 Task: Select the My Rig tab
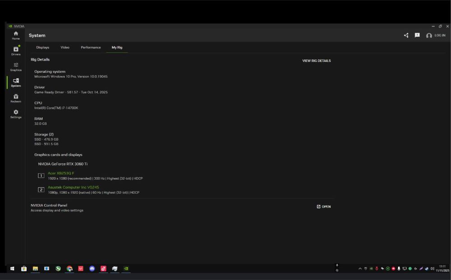(x=117, y=47)
